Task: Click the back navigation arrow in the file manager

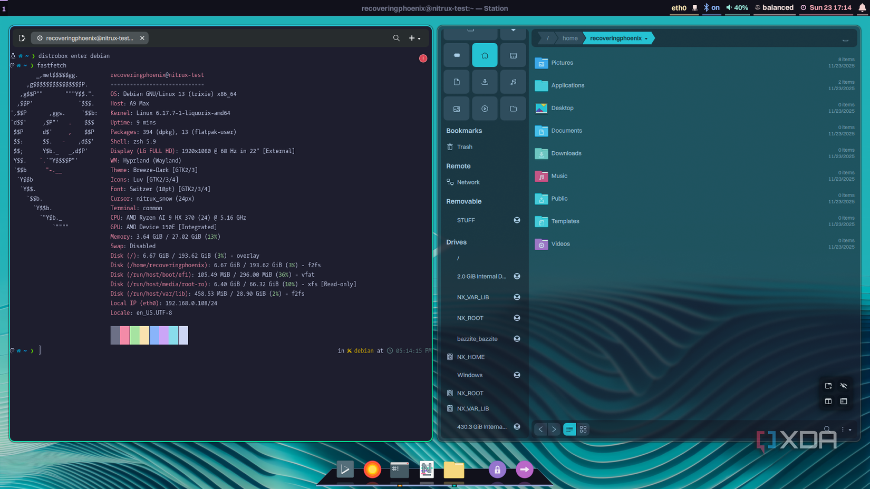Action: (540, 429)
